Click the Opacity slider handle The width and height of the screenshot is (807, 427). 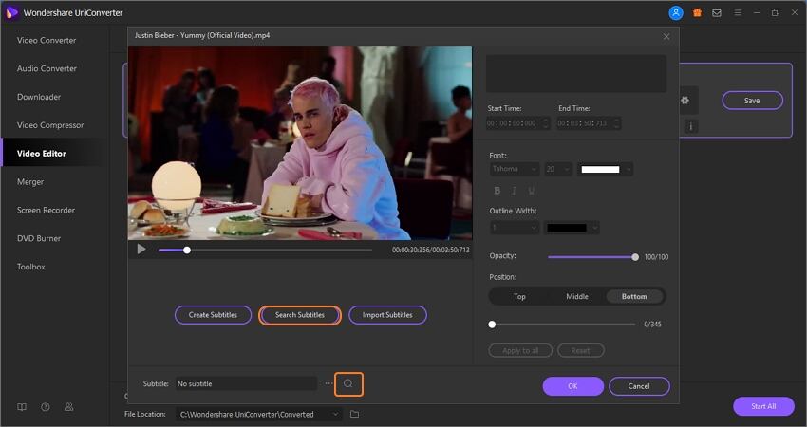point(635,257)
